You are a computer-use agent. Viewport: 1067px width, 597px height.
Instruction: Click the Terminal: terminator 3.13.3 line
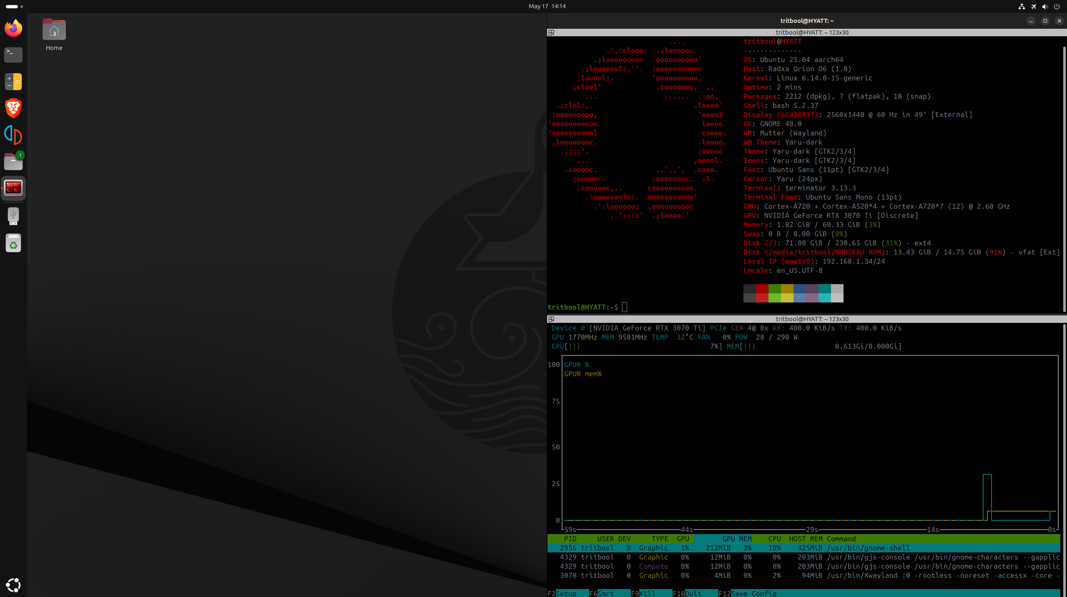799,188
